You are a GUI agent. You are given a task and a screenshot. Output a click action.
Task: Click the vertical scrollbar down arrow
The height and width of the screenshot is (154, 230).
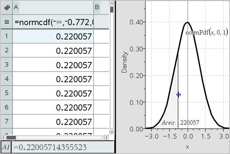click(x=112, y=131)
